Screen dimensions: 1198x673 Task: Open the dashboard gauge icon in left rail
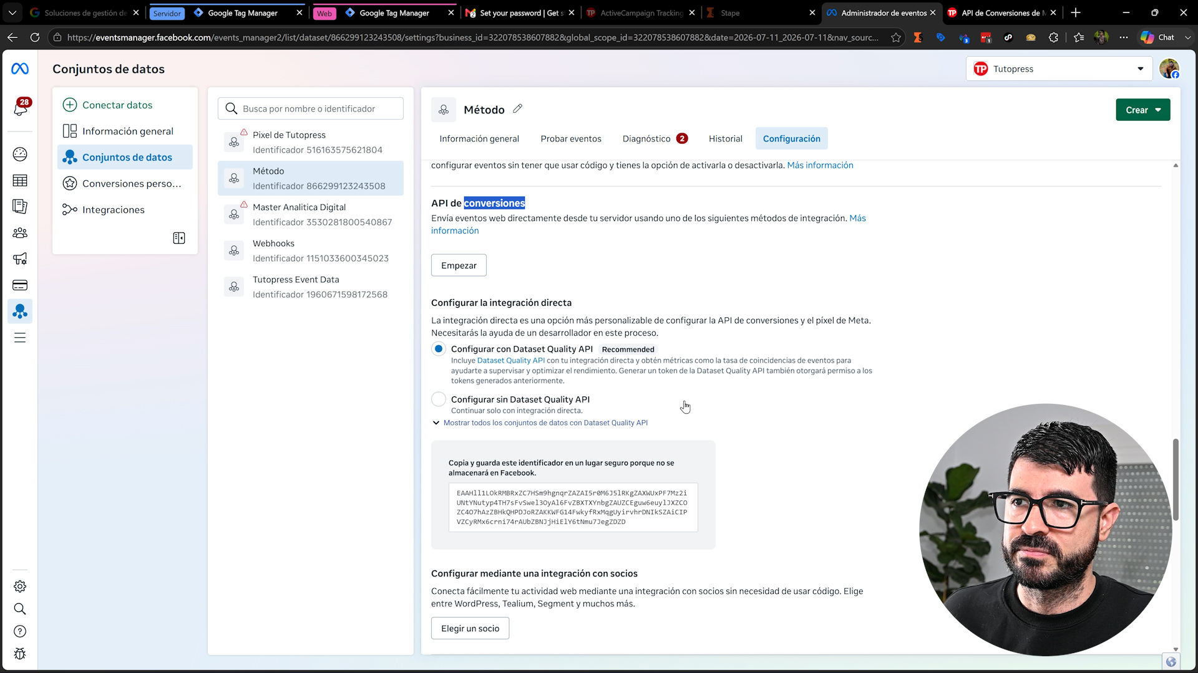[x=20, y=154]
